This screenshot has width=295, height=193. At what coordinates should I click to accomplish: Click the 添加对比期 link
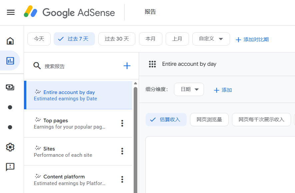coord(252,40)
